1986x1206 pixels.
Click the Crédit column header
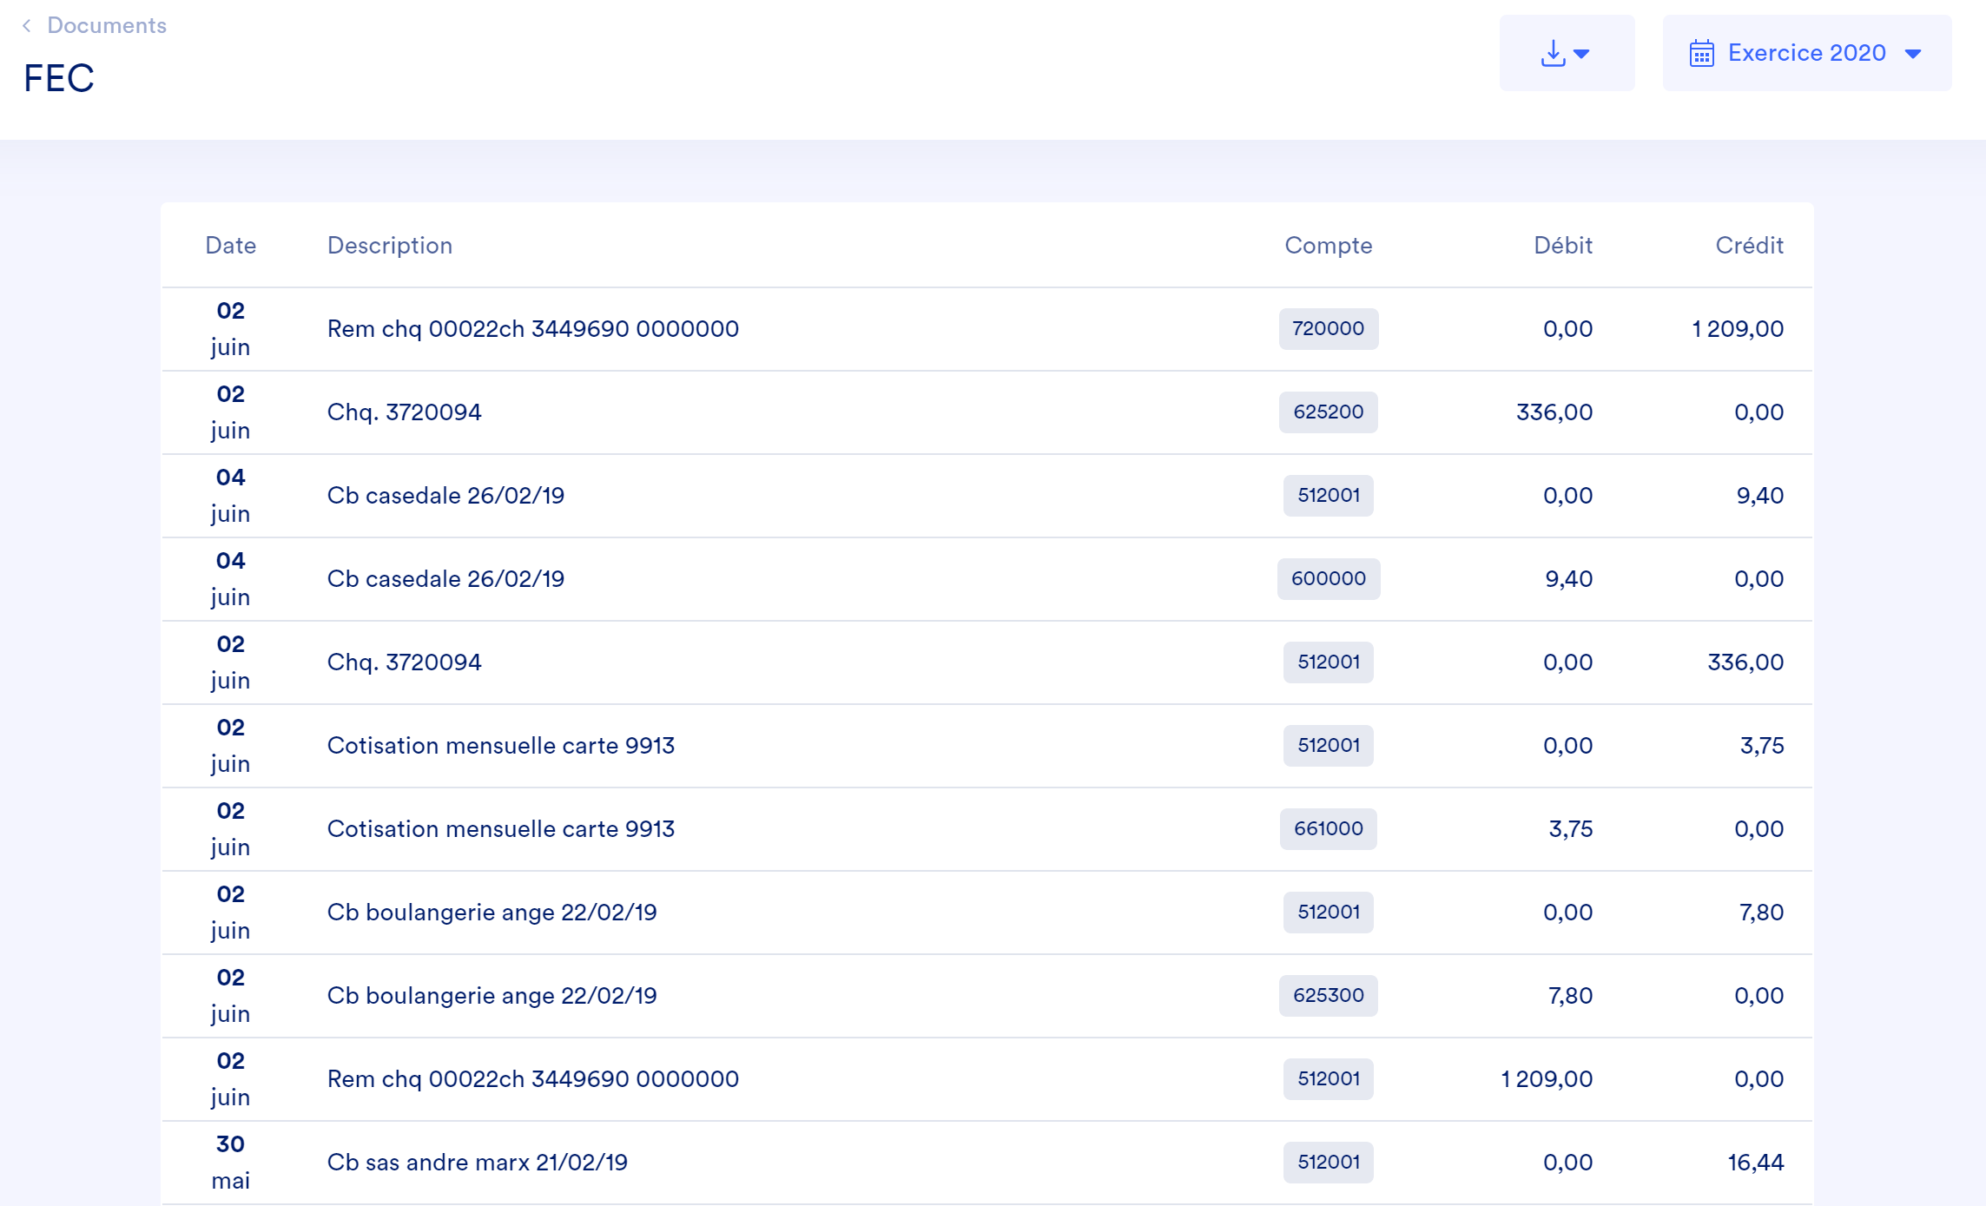[1749, 246]
